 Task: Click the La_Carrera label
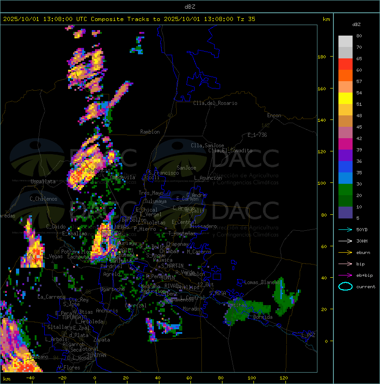(51, 297)
